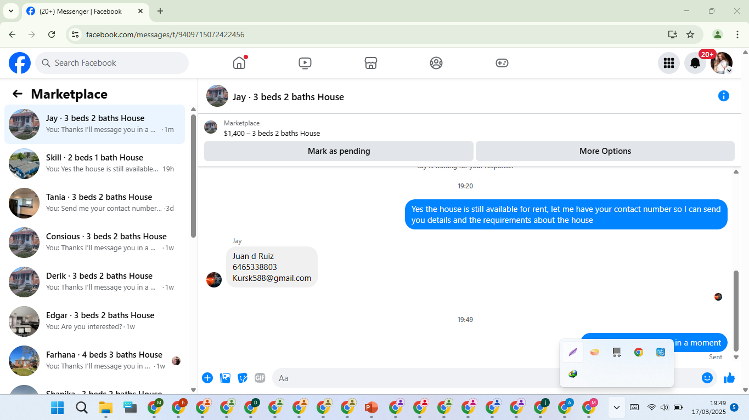Bookmark this page with the star

[690, 34]
